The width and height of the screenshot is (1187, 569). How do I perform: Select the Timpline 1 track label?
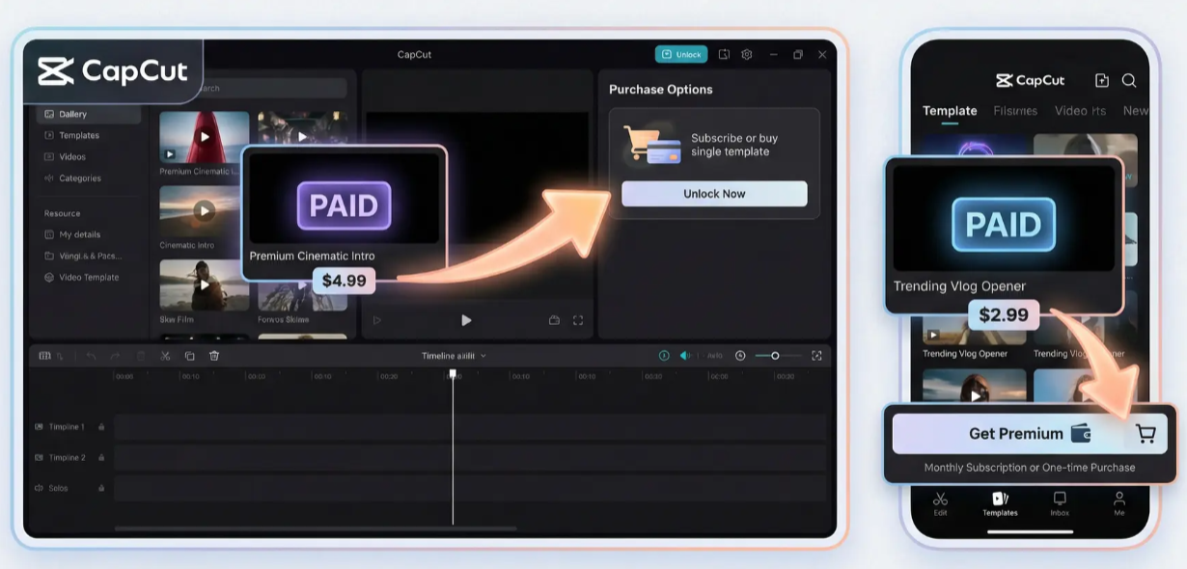tap(66, 427)
